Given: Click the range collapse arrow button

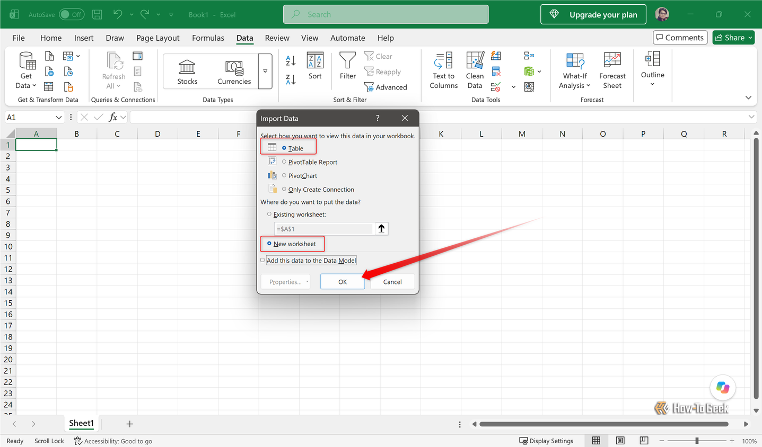Looking at the screenshot, I should tap(381, 228).
